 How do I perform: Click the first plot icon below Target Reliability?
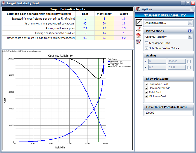(x=139, y=22)
